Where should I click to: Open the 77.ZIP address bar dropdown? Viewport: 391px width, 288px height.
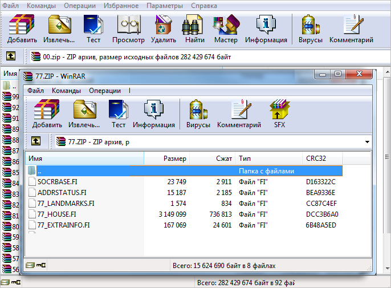click(x=367, y=142)
